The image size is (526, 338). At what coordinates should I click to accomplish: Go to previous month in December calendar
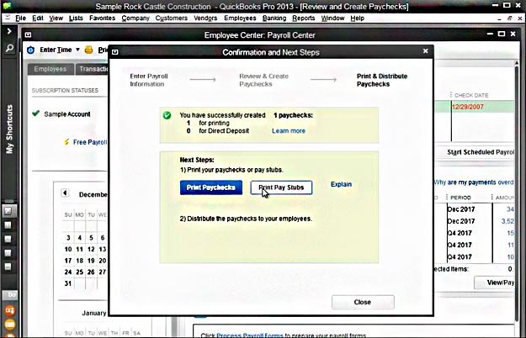[65, 193]
